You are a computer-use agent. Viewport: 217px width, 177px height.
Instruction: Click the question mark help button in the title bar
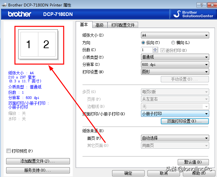point(201,5)
